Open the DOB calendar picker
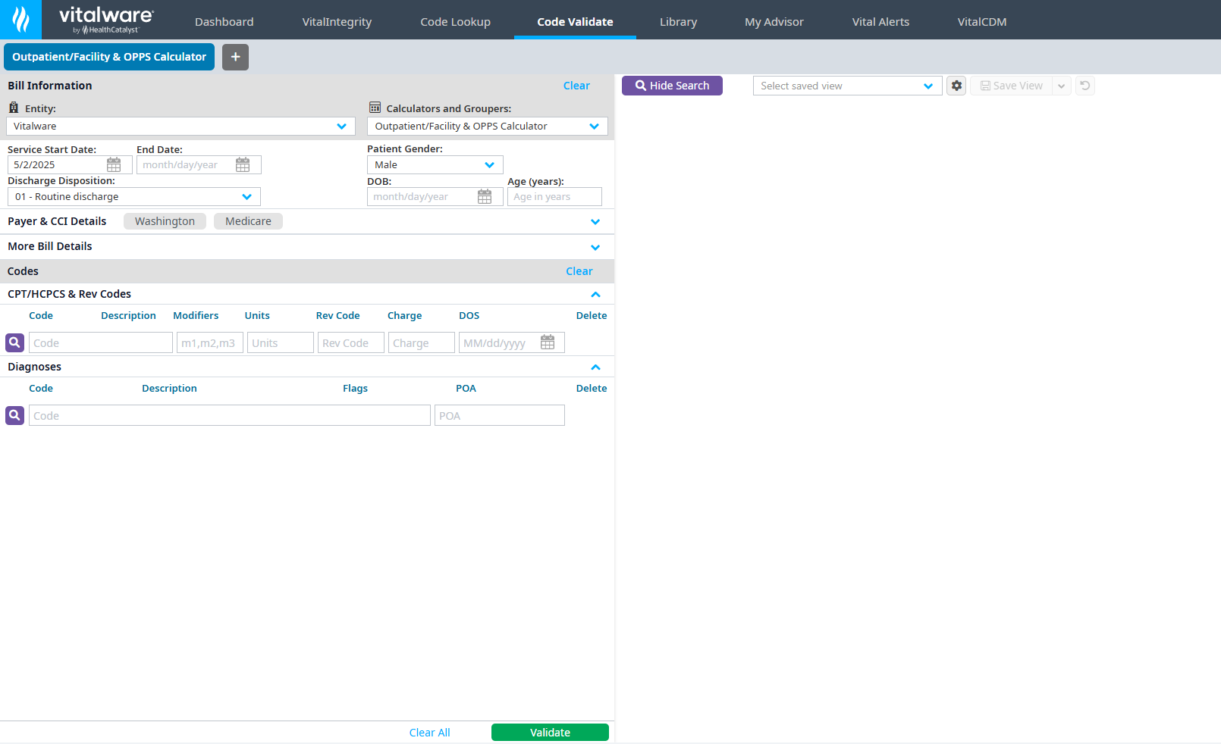 485,197
